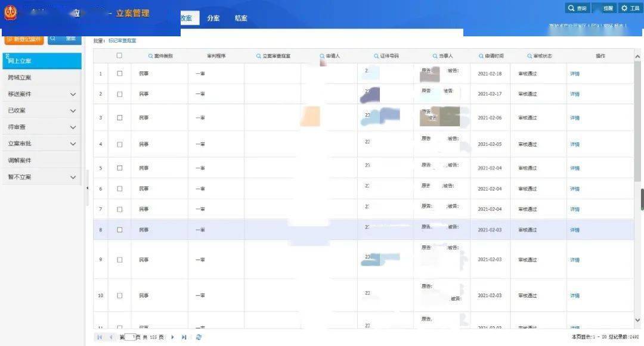Expand the 待审查 menu chevron
The width and height of the screenshot is (644, 346).
tap(73, 127)
